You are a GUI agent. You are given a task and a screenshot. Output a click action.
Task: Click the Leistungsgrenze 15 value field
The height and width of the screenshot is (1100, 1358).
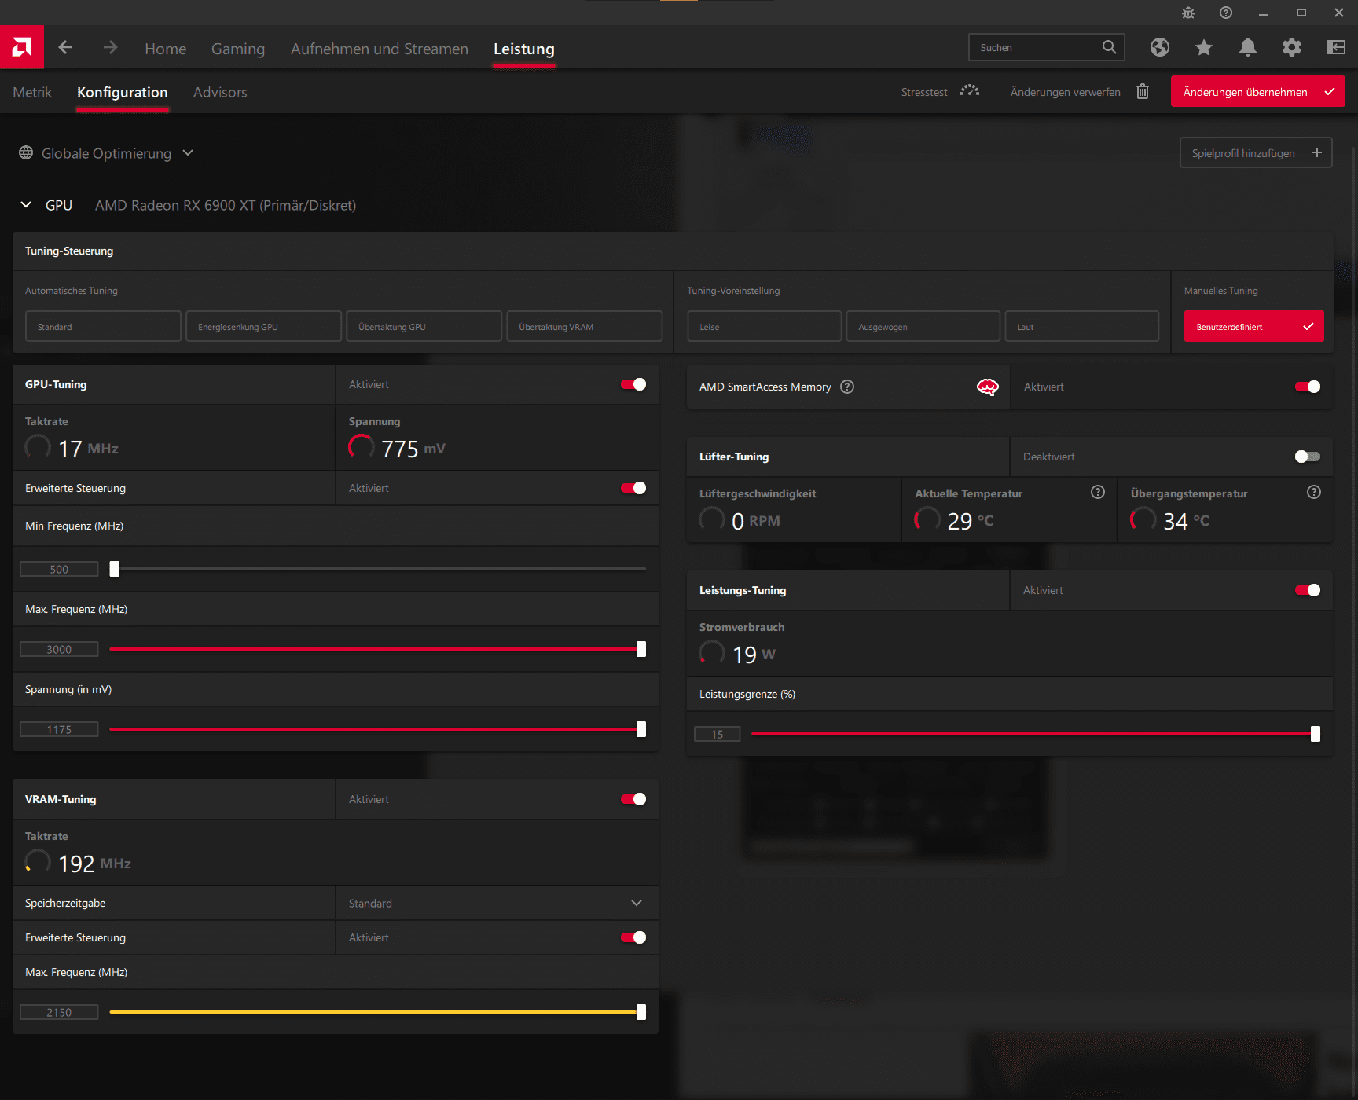pyautogui.click(x=717, y=734)
